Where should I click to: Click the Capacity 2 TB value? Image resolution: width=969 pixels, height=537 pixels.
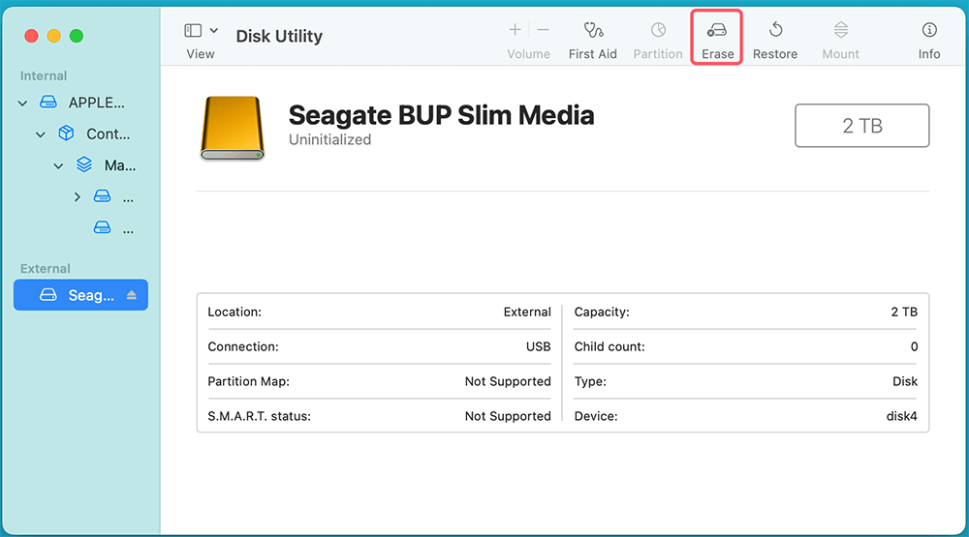[x=904, y=312]
